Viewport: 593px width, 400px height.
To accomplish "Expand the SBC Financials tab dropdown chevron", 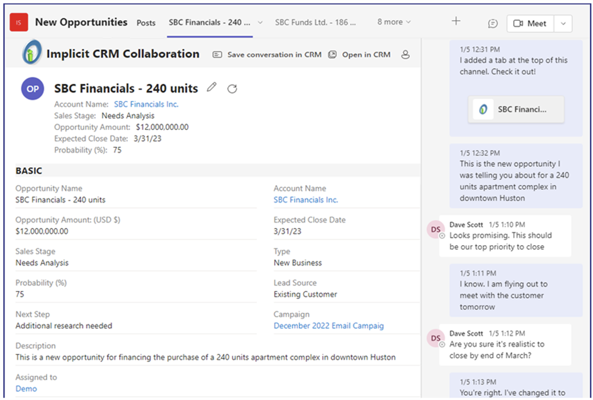I will [x=260, y=23].
